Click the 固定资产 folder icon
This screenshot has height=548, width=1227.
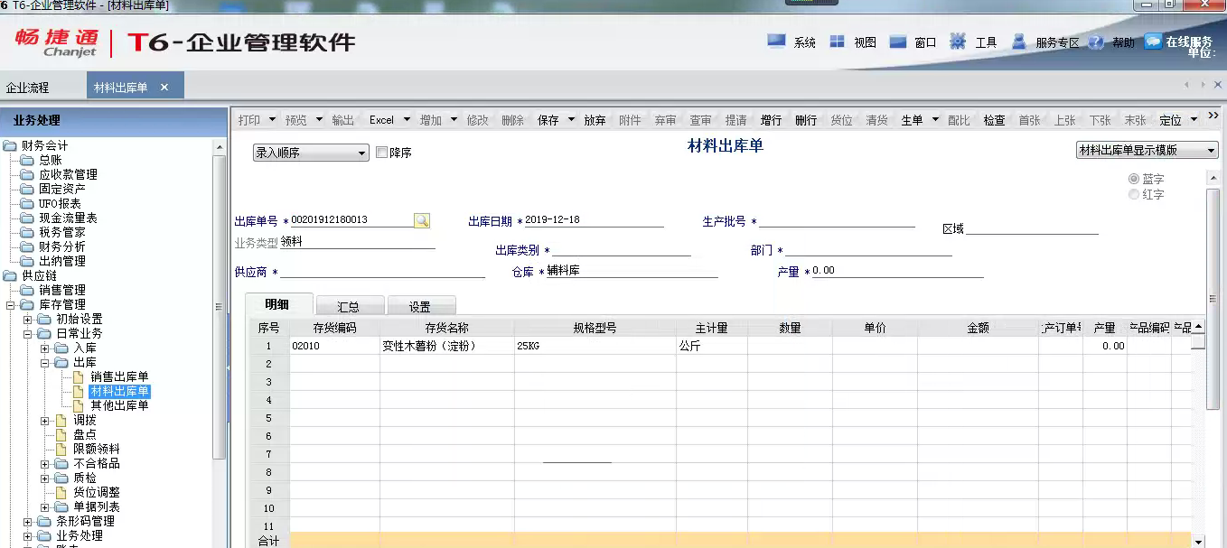pyautogui.click(x=27, y=189)
